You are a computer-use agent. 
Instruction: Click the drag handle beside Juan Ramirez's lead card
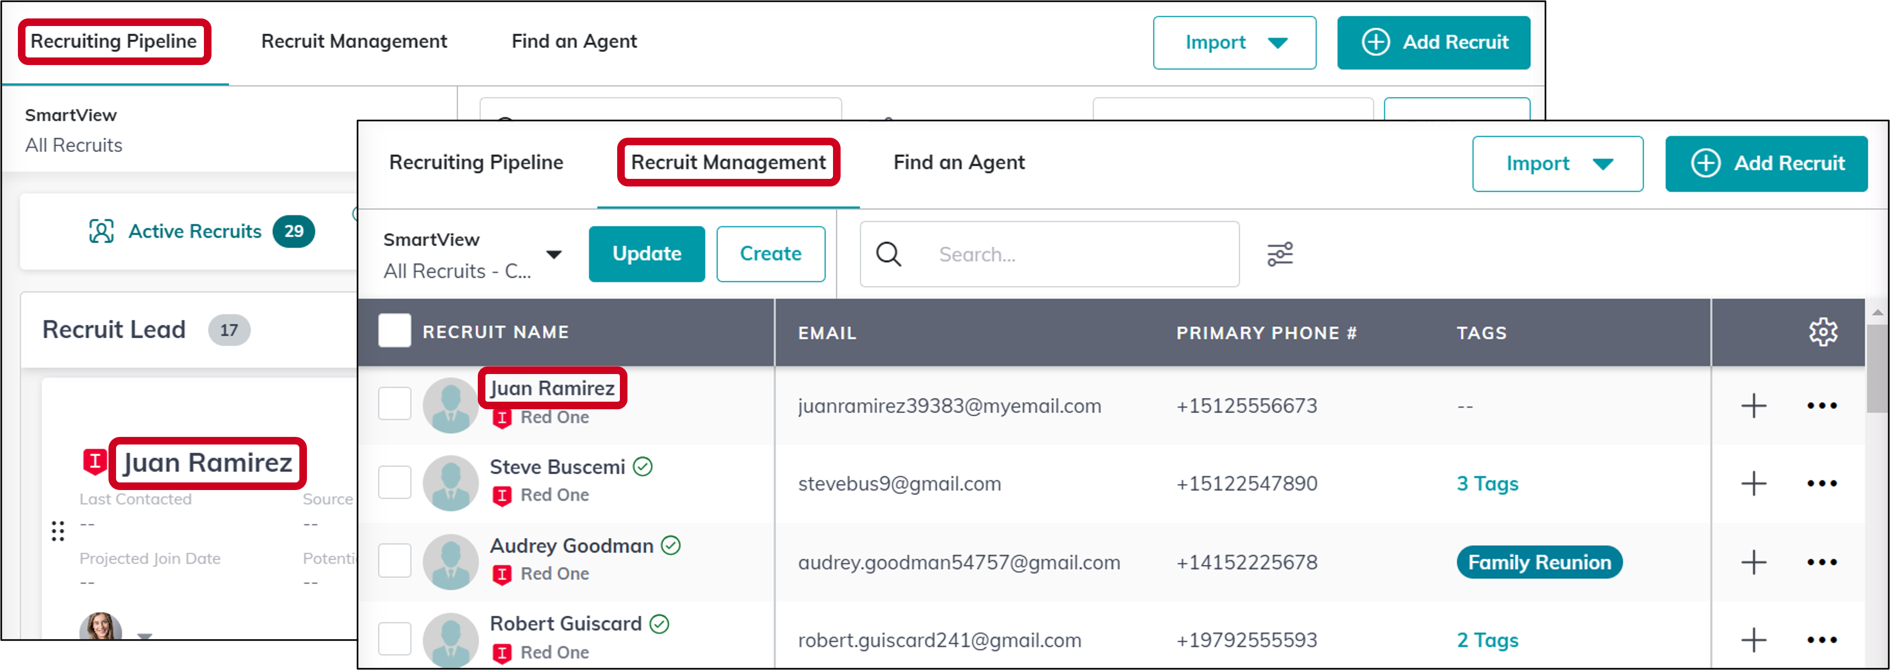(x=59, y=531)
